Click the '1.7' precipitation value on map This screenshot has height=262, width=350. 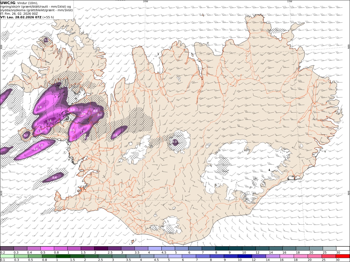point(83,132)
